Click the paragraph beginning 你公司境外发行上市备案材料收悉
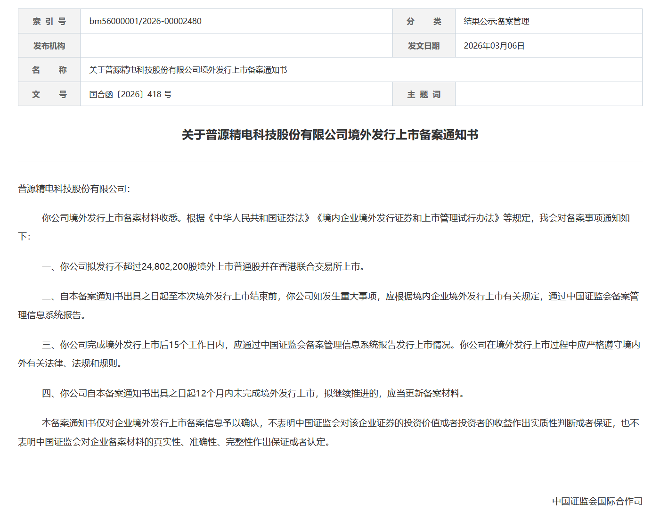Image resolution: width=660 pixels, height=512 pixels. click(x=330, y=227)
